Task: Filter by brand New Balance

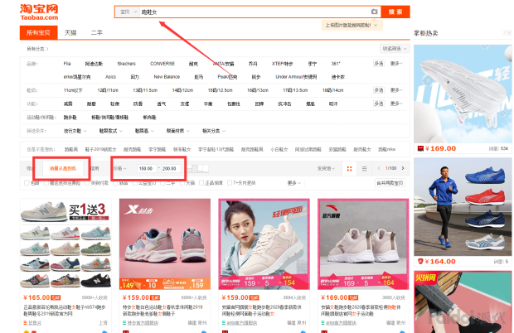Action: pyautogui.click(x=167, y=76)
